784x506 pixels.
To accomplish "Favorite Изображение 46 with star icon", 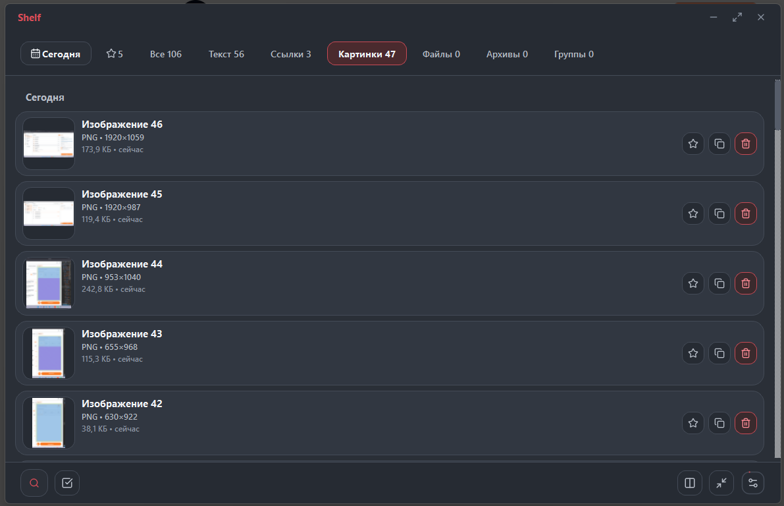I will click(693, 144).
